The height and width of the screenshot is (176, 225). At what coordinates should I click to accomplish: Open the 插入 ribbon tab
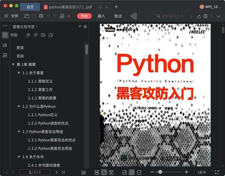(x=101, y=16)
